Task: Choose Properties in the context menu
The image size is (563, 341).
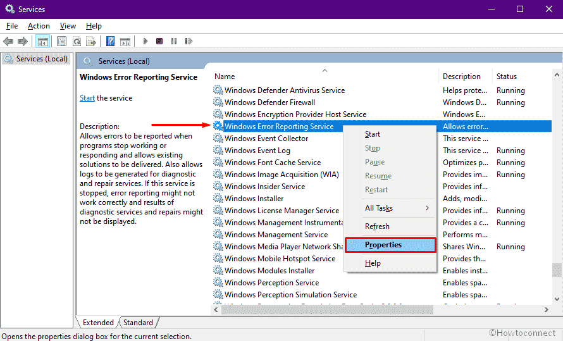Action: tap(390, 245)
